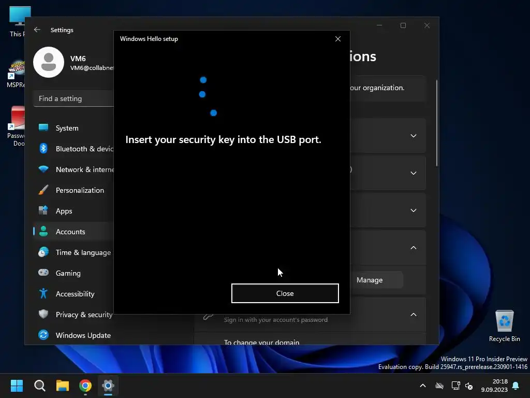Open taskbar Search
This screenshot has height=398, width=530.
point(39,386)
